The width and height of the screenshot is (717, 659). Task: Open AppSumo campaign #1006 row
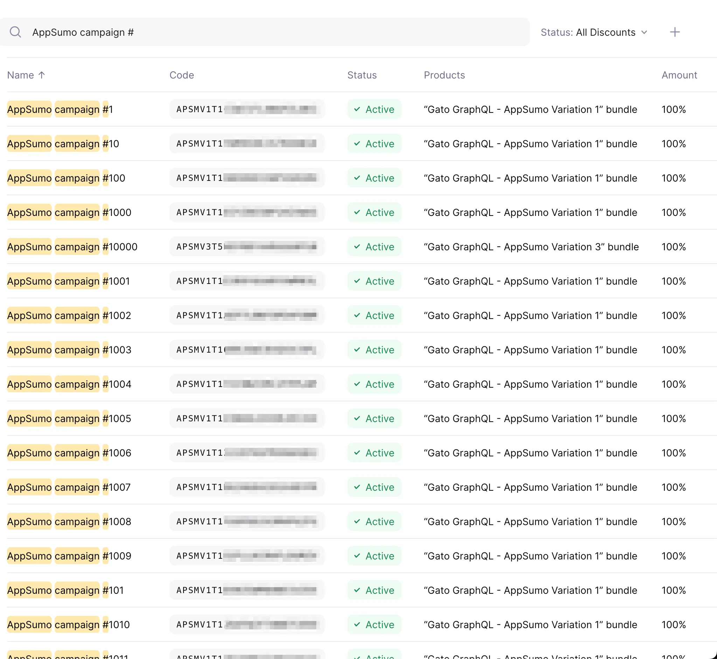(362, 453)
